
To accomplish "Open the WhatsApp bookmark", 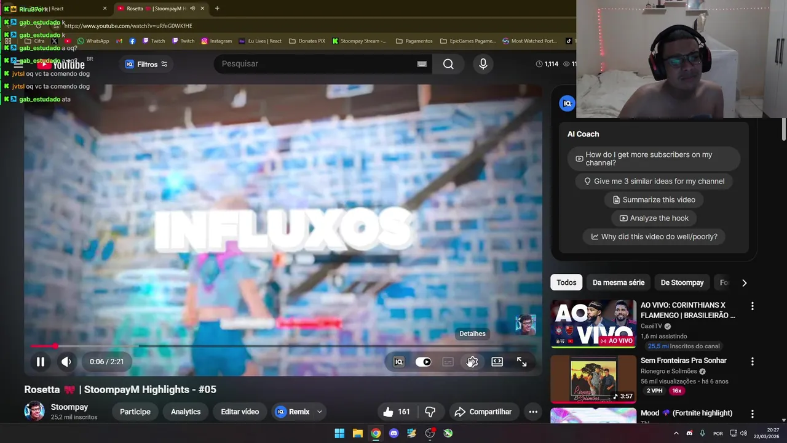I will tap(93, 41).
